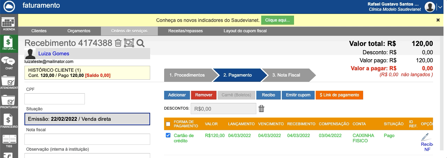
Task: Open the NF link in payment row
Action: (x=427, y=149)
